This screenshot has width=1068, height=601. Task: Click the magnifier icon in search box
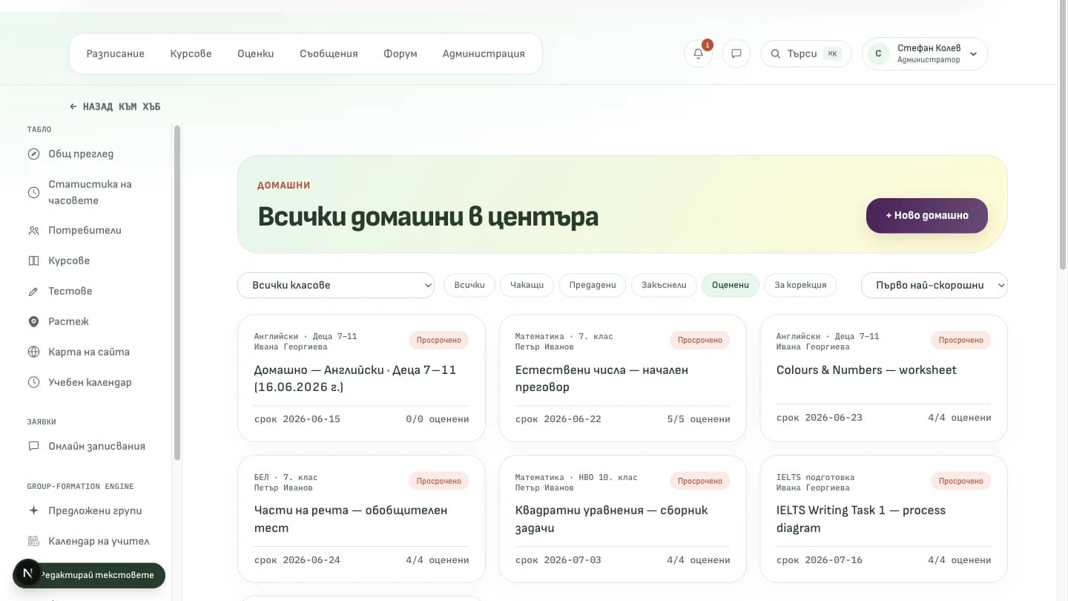776,53
